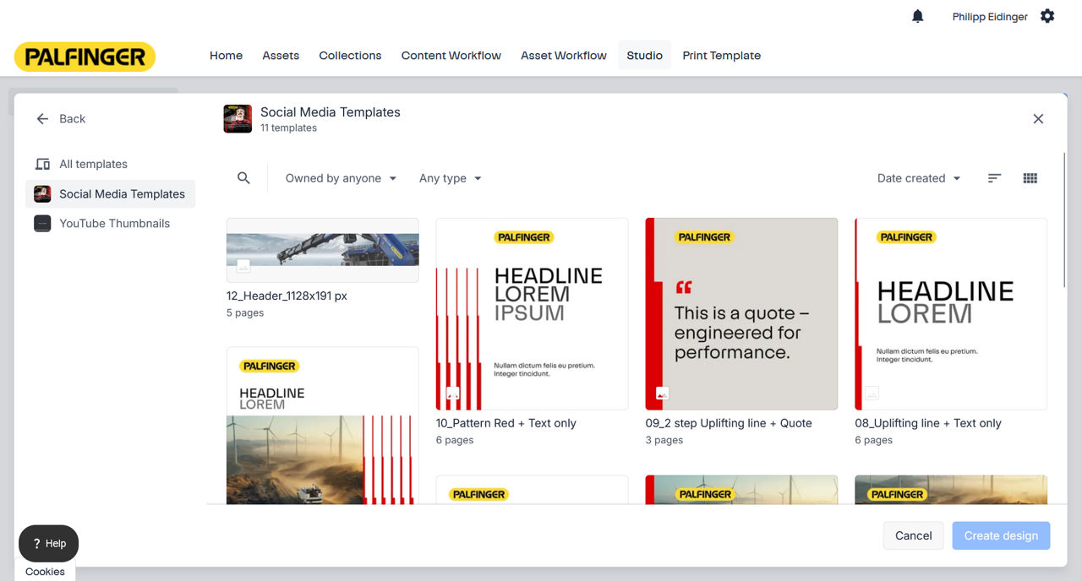Click the notifications bell icon
The image size is (1082, 581).
click(918, 16)
